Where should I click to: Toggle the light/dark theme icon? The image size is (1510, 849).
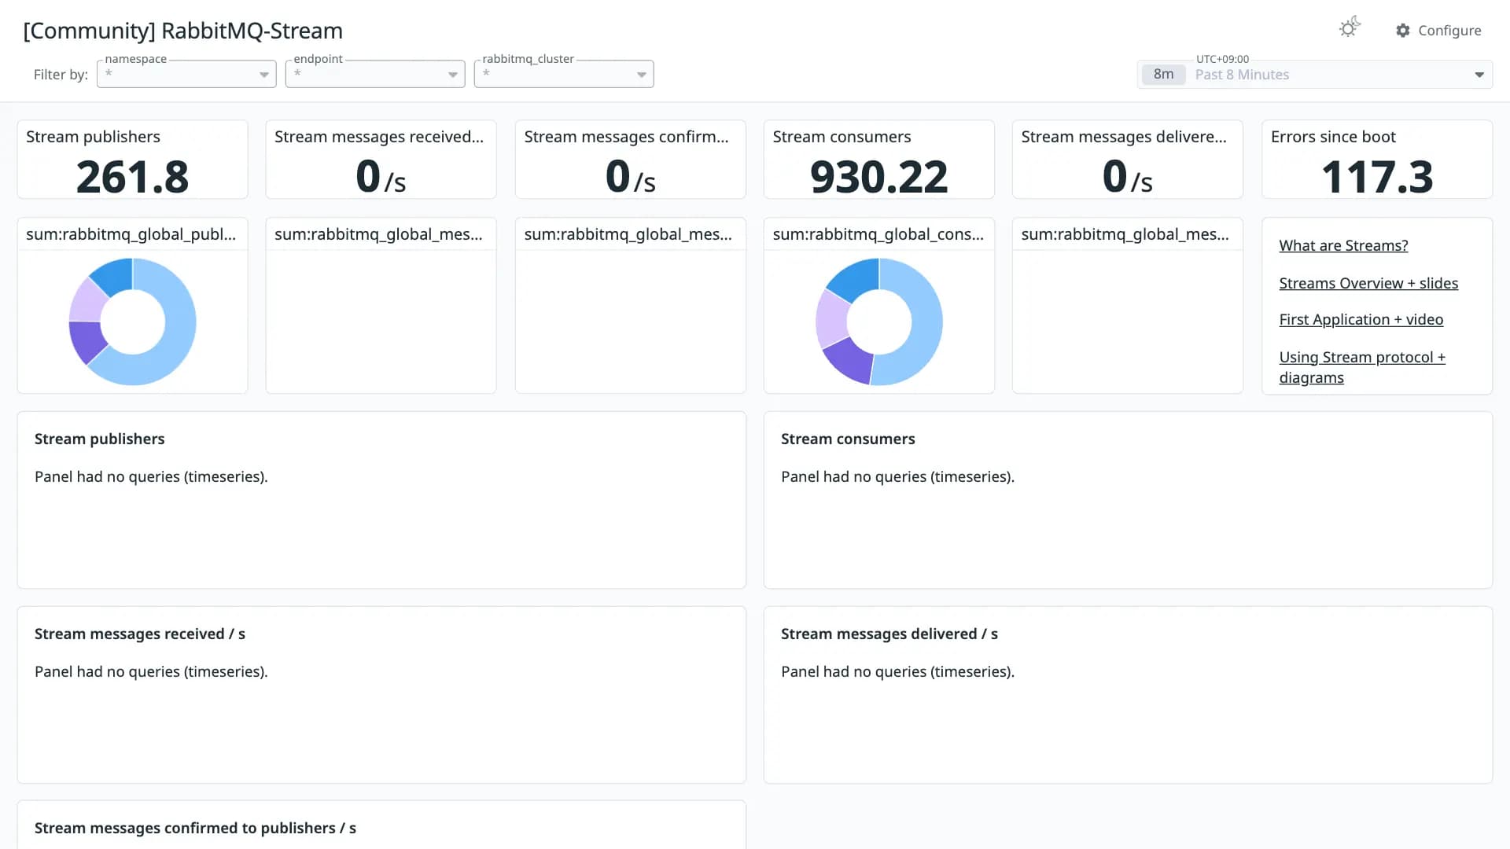coord(1350,28)
